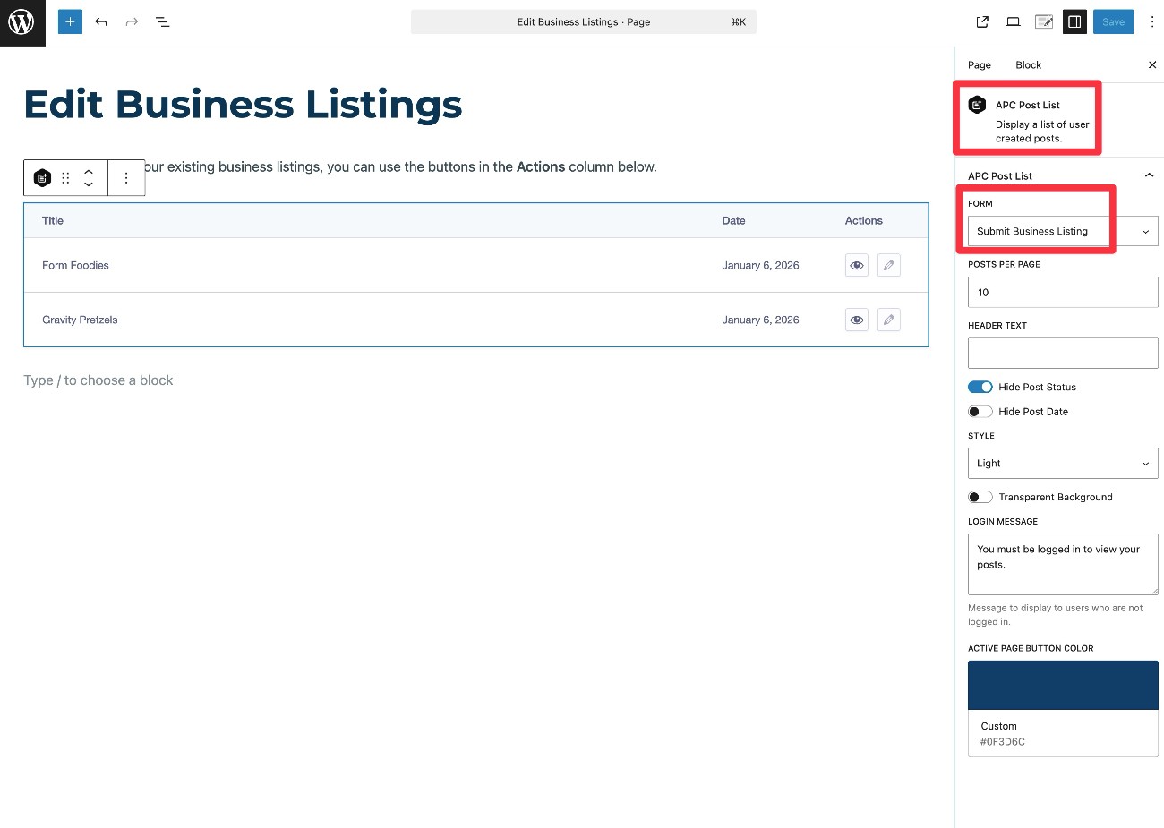Open the block inserter
Screen dimensions: 1164x828
[x=69, y=21]
